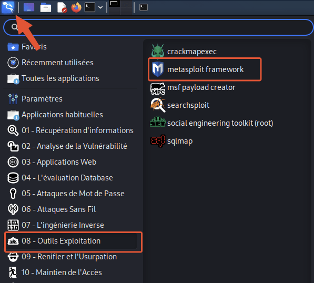
Task: Switch to the first workspace
Action: [x=114, y=3]
